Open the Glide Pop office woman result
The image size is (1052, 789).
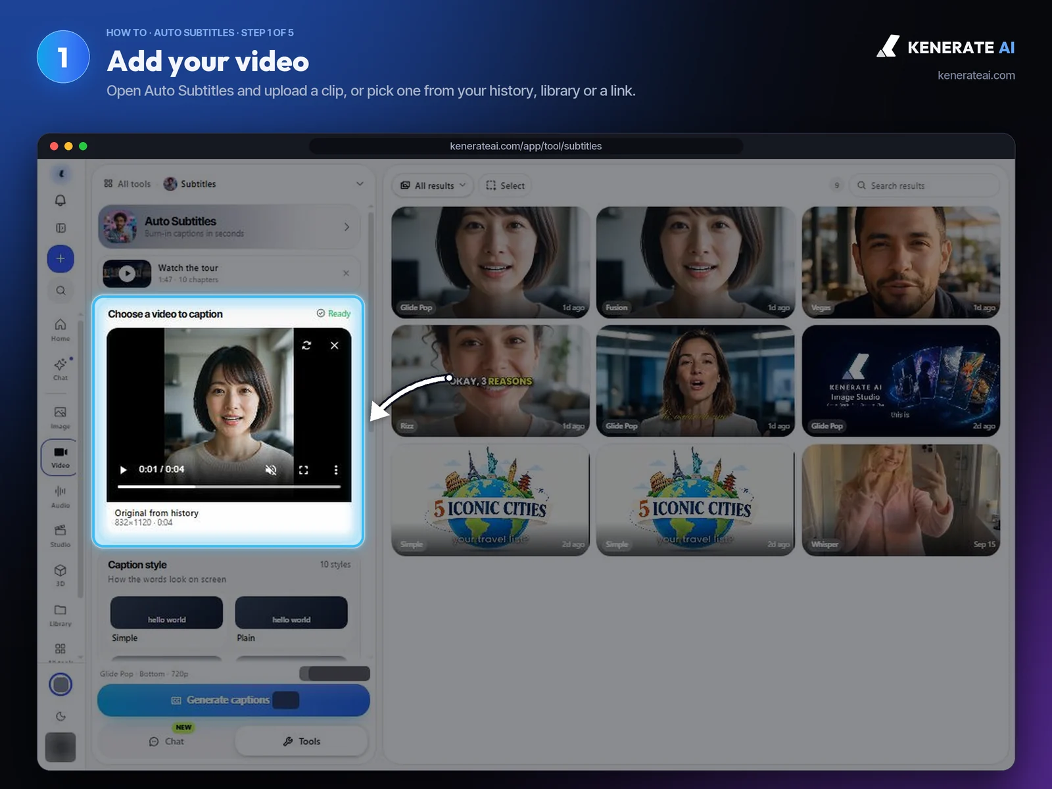pos(695,381)
